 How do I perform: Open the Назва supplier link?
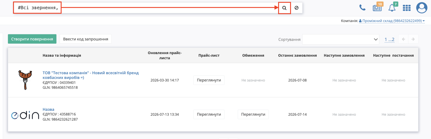48,109
